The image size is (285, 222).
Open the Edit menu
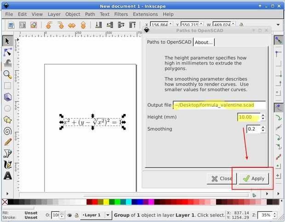(23, 14)
